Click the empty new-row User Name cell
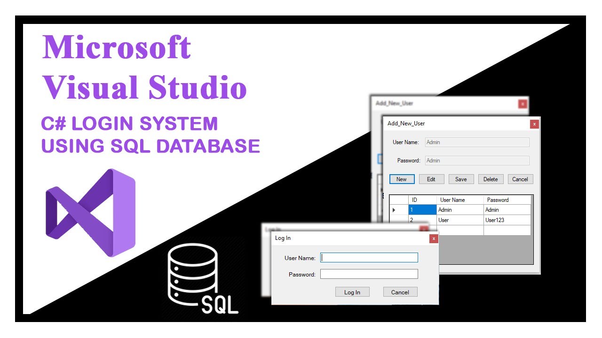This screenshot has width=602, height=338. tap(460, 230)
